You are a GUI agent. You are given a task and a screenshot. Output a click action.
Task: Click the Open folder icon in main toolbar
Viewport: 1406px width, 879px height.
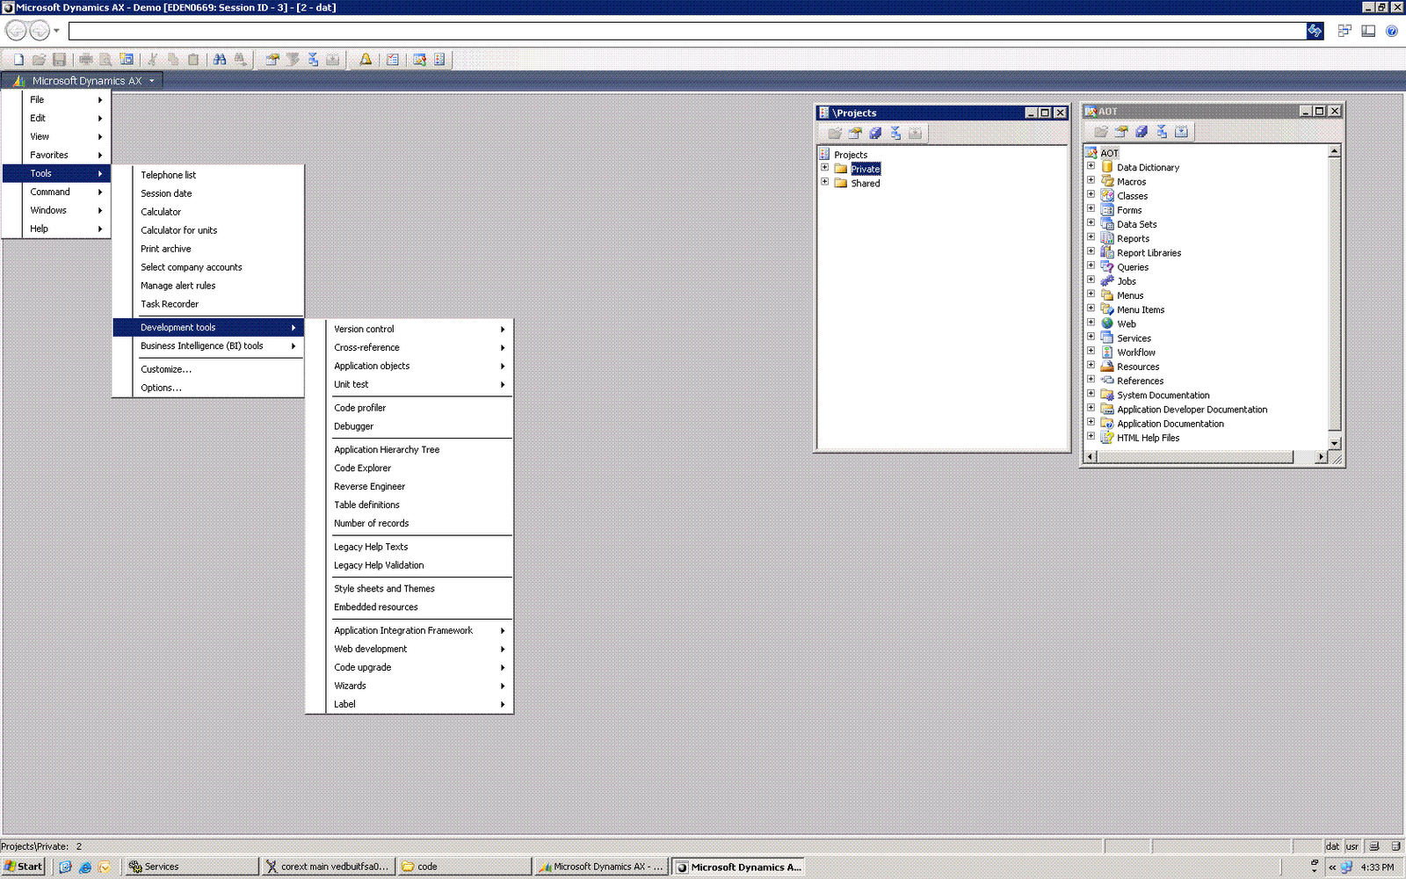(39, 60)
